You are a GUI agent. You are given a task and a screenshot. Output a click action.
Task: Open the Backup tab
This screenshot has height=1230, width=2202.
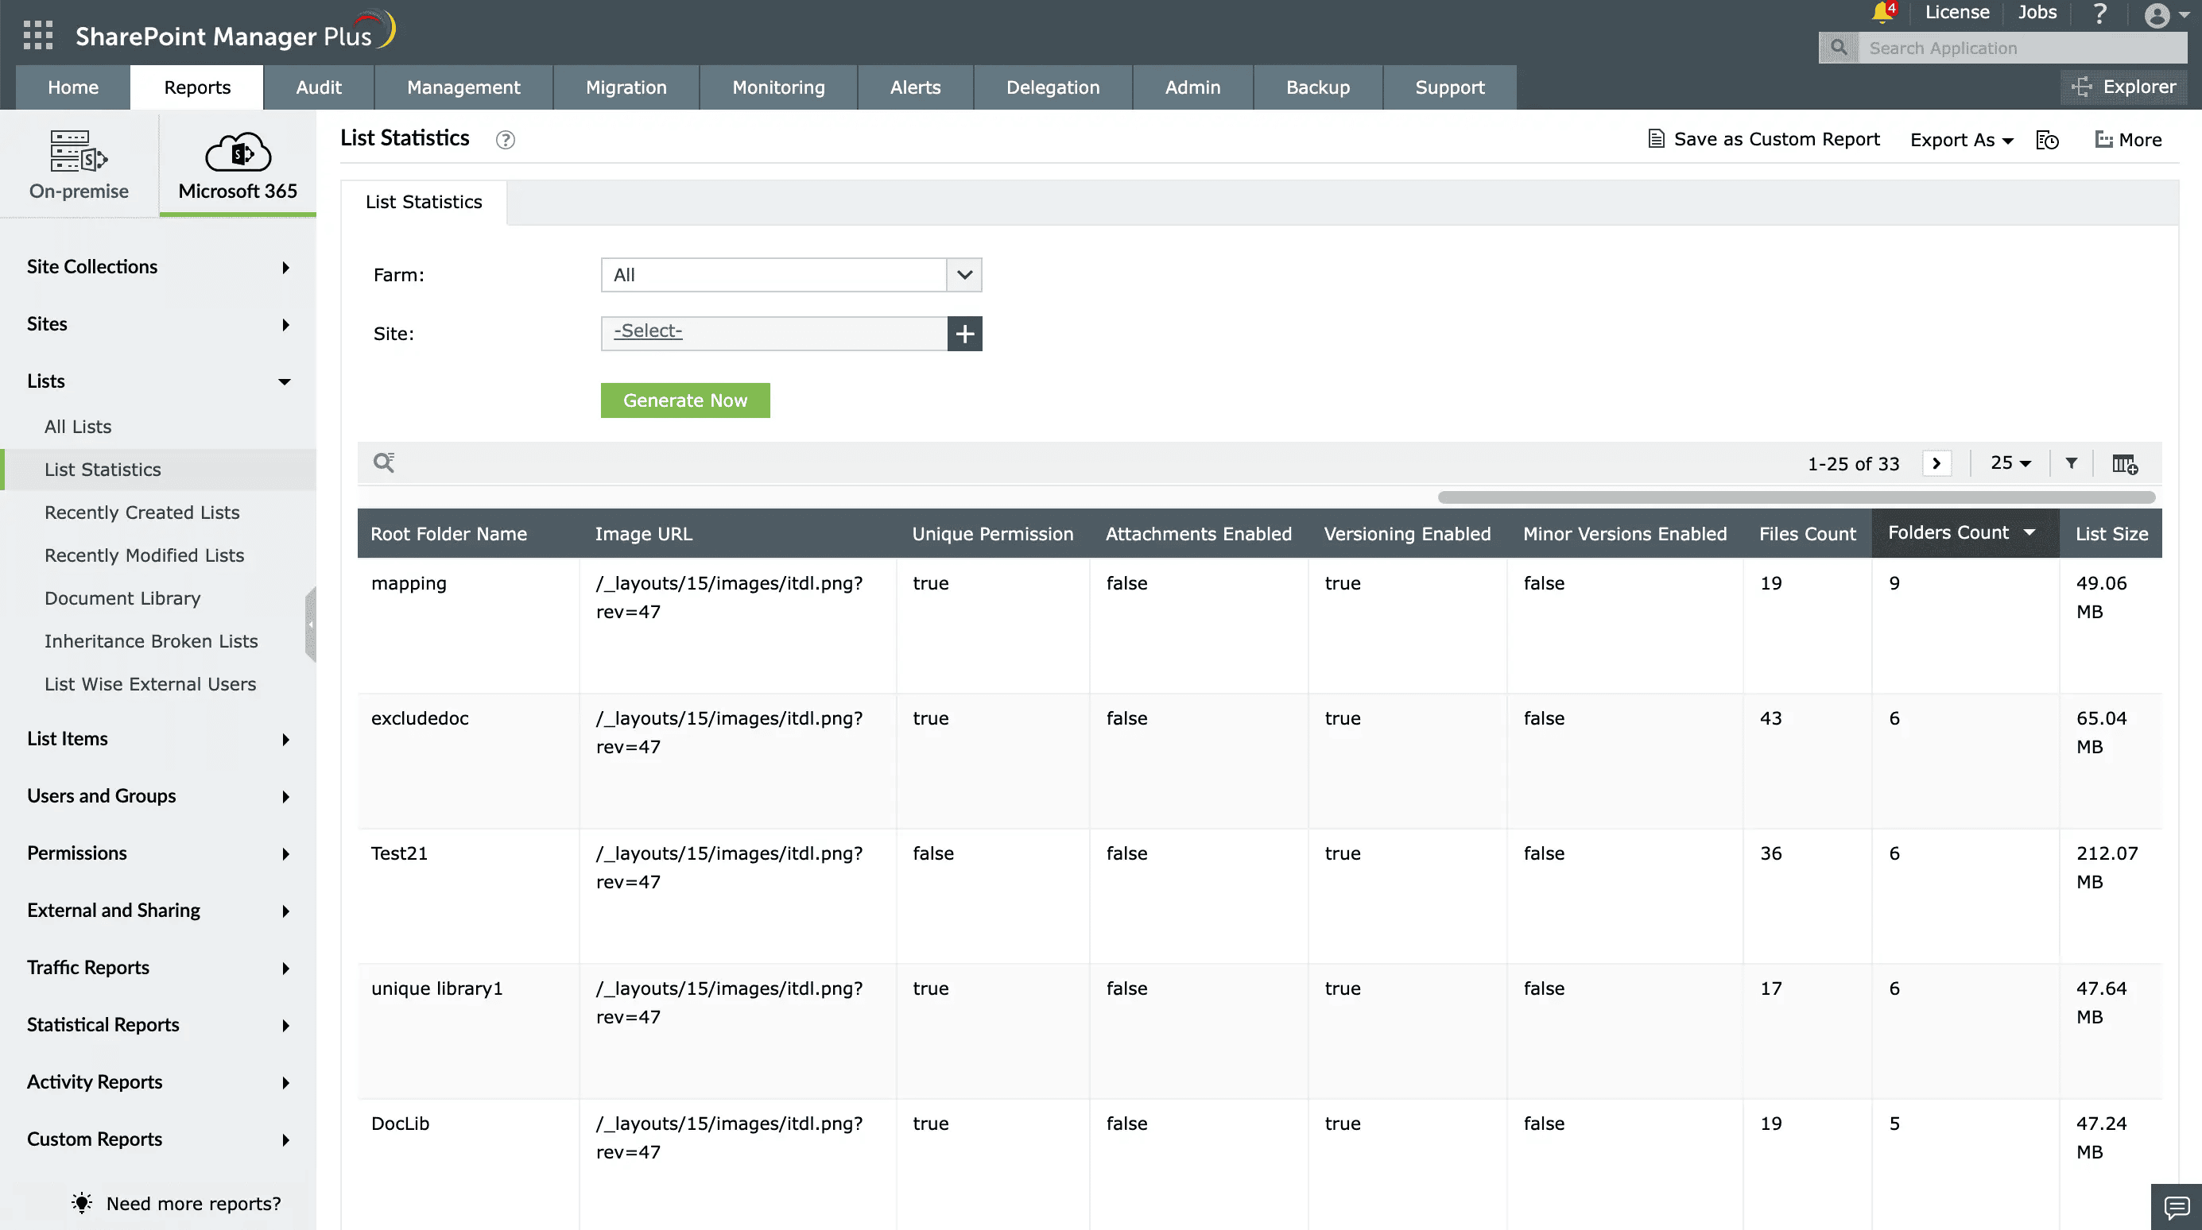1318,87
